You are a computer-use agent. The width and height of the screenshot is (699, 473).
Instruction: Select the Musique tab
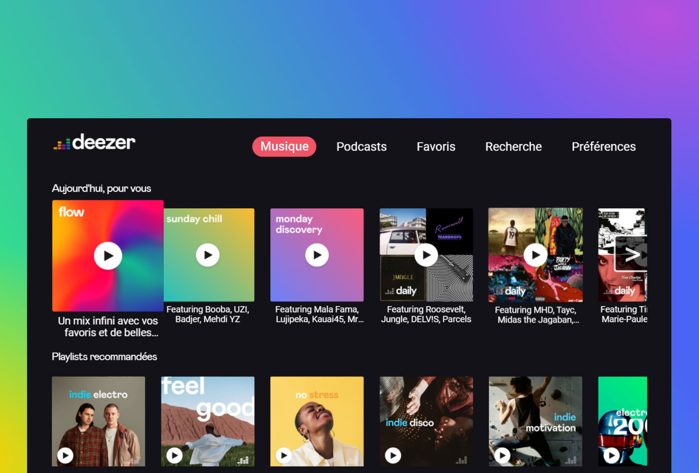coord(284,147)
